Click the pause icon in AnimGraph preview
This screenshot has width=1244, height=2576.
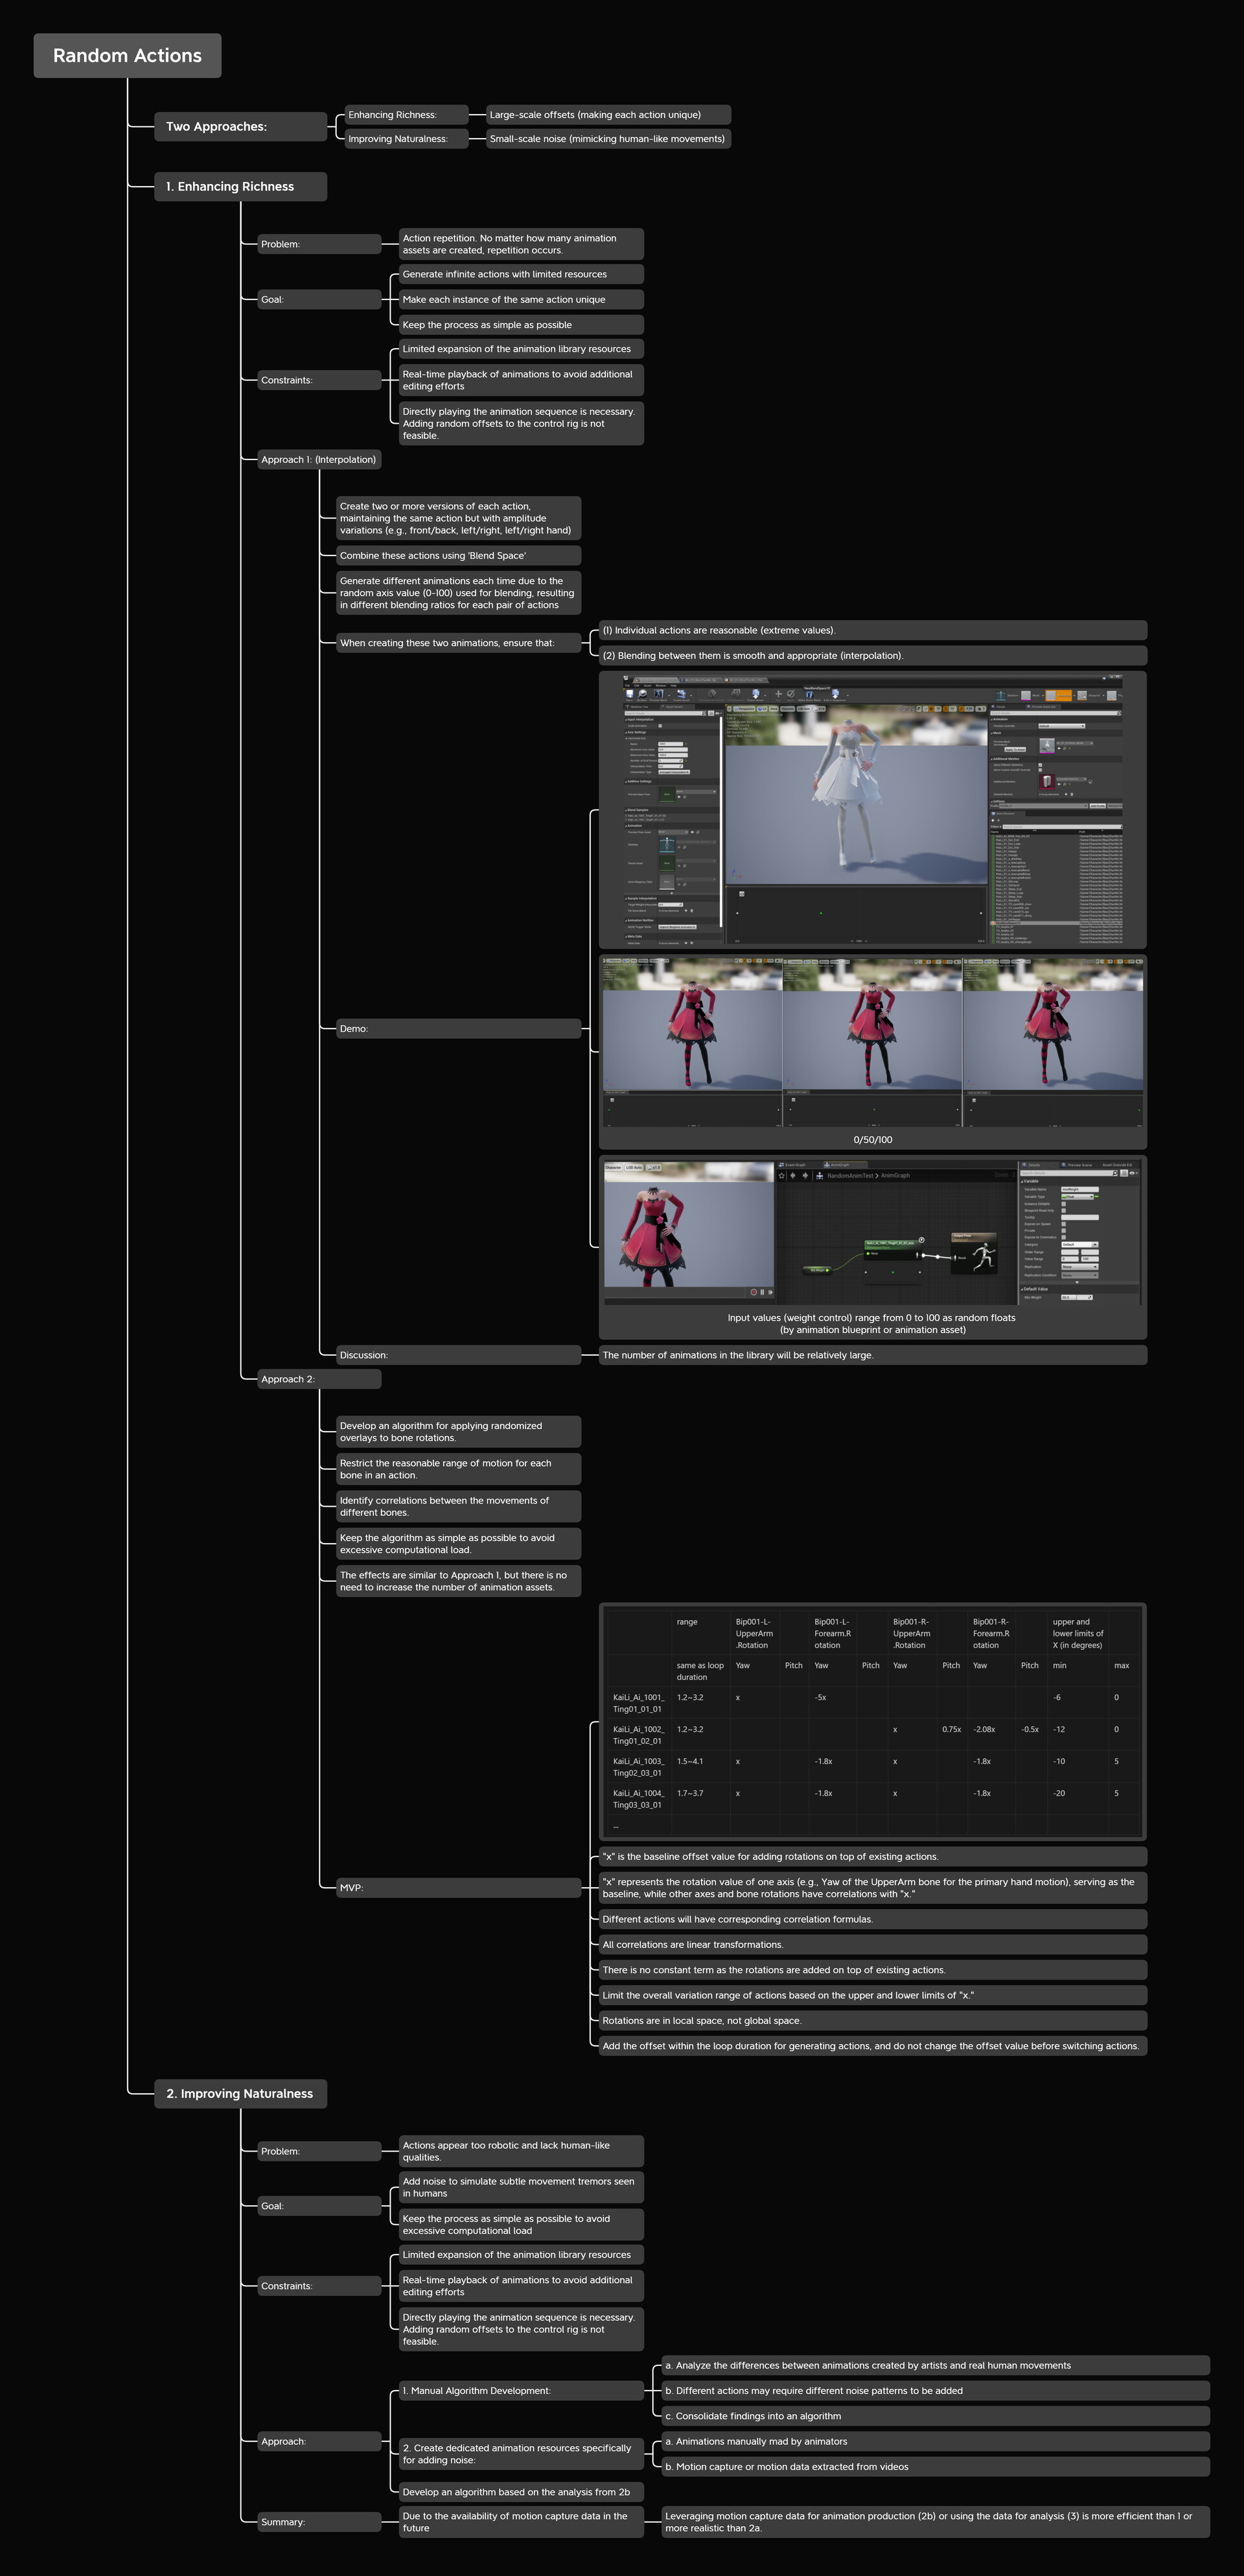pyautogui.click(x=762, y=1292)
